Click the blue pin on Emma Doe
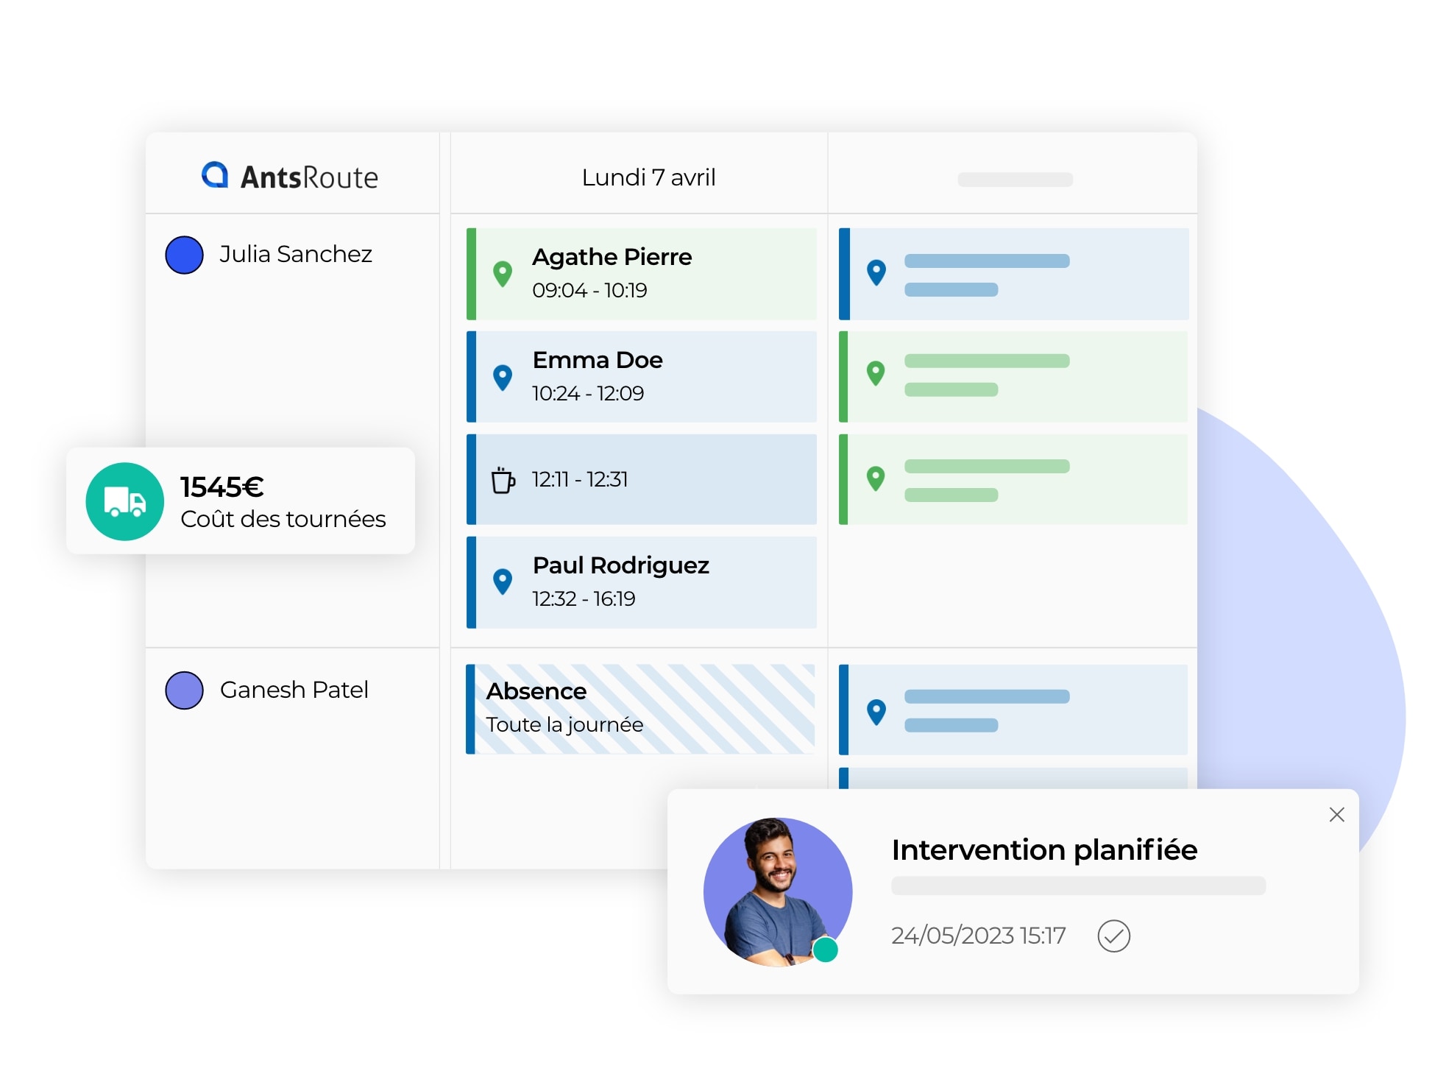 tap(503, 377)
